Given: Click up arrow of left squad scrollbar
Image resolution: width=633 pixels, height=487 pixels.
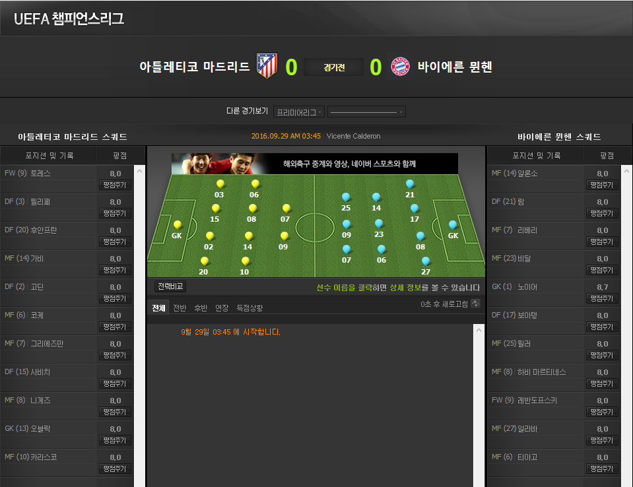Looking at the screenshot, I should coord(139,171).
